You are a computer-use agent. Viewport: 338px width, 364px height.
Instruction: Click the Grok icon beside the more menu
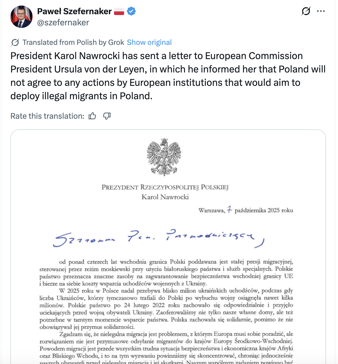tap(306, 11)
